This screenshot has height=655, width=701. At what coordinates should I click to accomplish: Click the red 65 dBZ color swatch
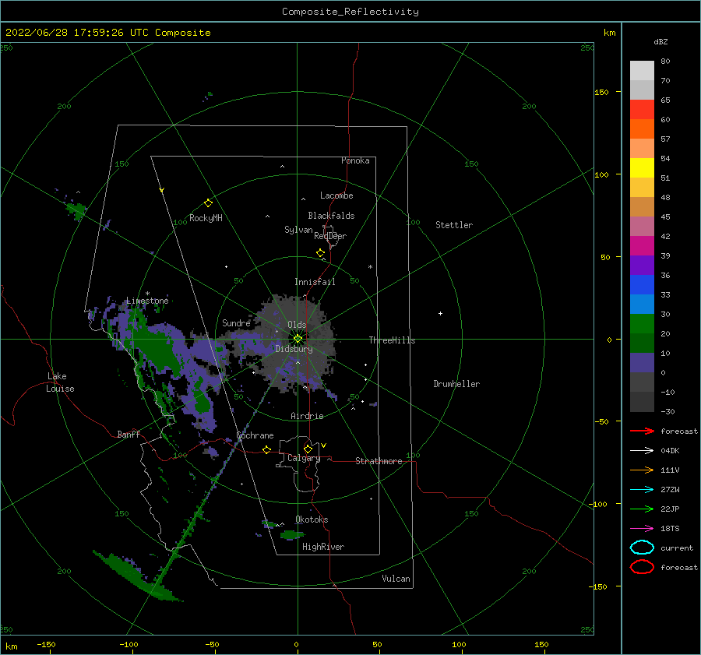642,110
